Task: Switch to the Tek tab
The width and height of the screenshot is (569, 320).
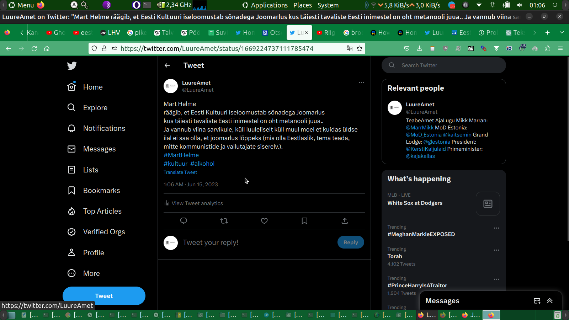Action: pyautogui.click(x=515, y=33)
